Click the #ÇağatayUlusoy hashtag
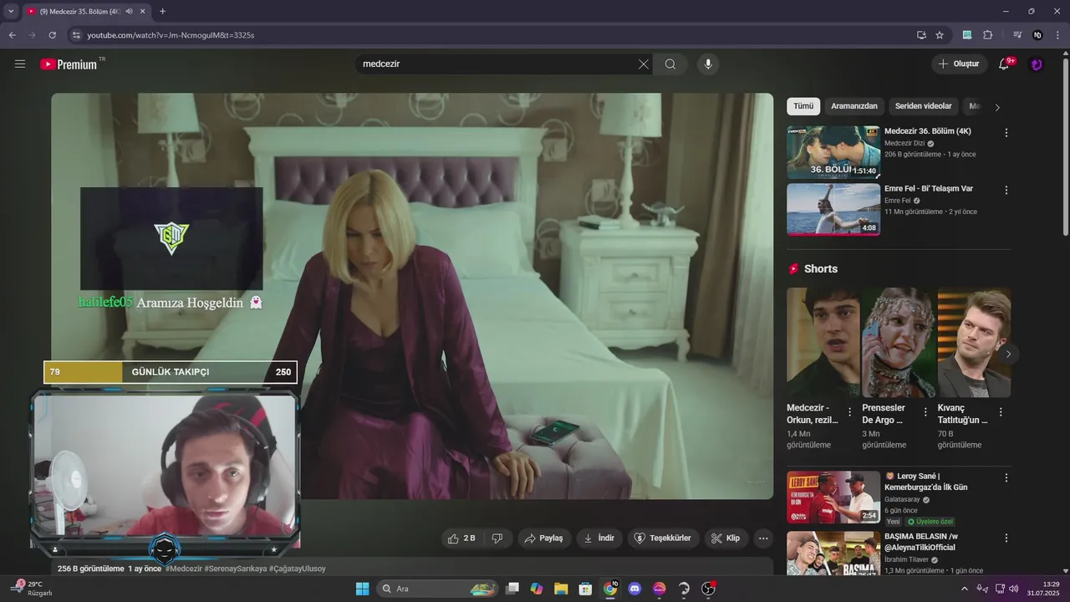 [x=298, y=569]
